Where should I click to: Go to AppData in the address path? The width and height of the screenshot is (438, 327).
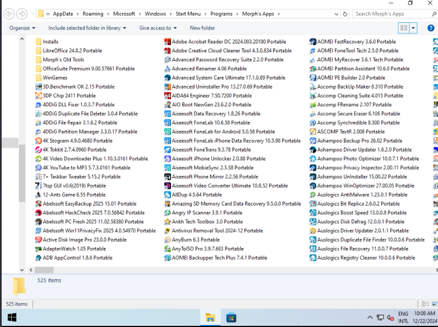click(x=63, y=14)
